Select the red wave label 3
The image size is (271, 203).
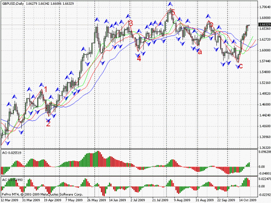(131, 23)
